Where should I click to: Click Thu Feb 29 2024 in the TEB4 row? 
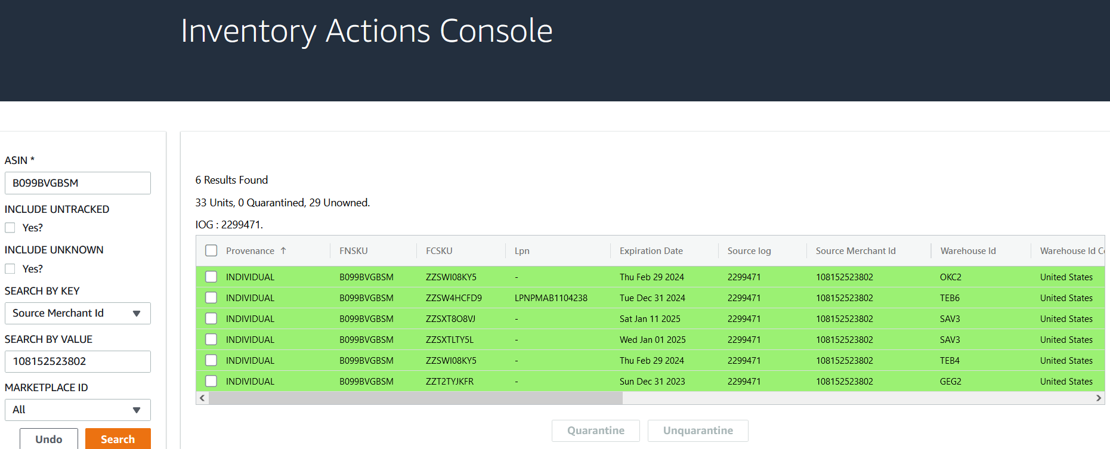pos(652,361)
